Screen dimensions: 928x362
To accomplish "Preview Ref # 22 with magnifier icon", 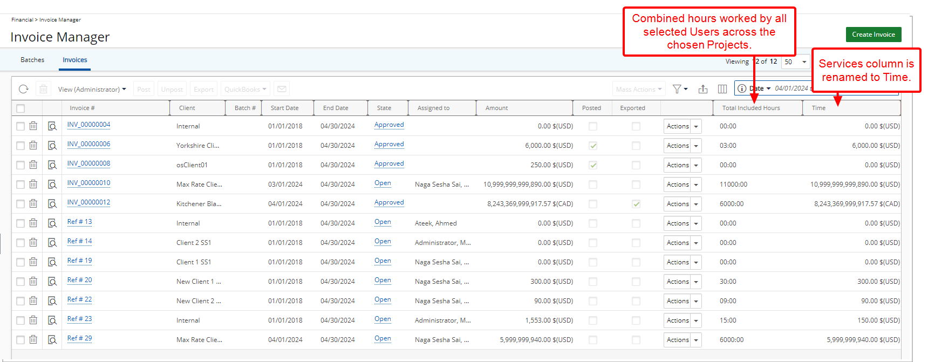I will (52, 300).
